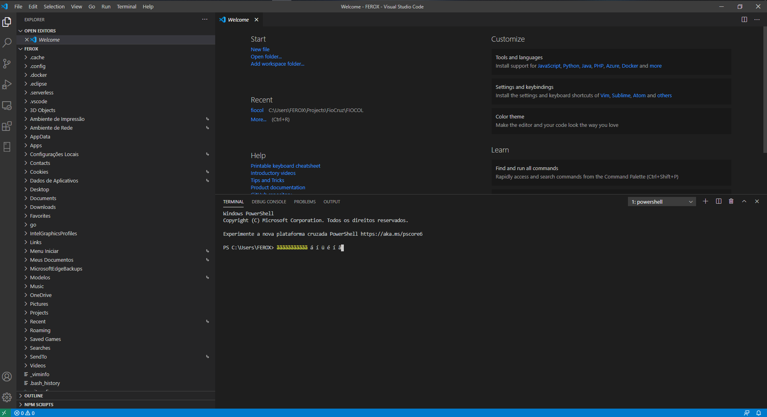
Task: Open Find and run all commands card
Action: (x=611, y=172)
